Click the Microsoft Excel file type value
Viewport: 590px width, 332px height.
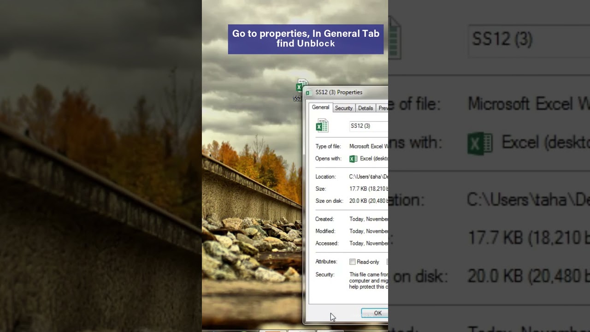point(369,146)
